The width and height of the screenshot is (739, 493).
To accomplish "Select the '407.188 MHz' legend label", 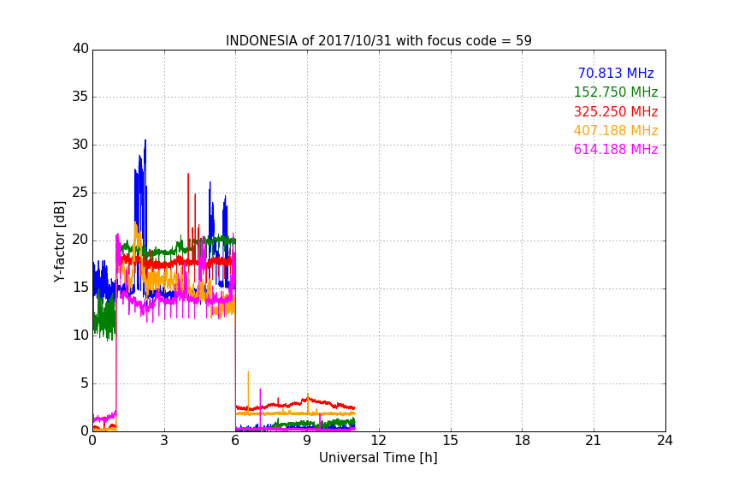I will coord(616,130).
